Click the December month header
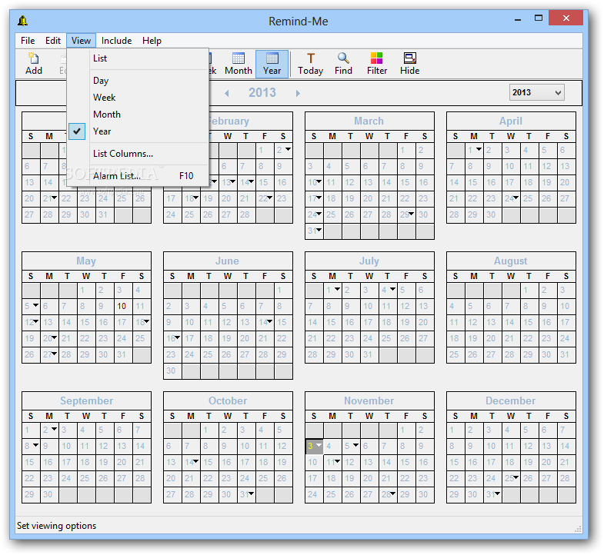This screenshot has height=555, width=604. click(x=511, y=400)
